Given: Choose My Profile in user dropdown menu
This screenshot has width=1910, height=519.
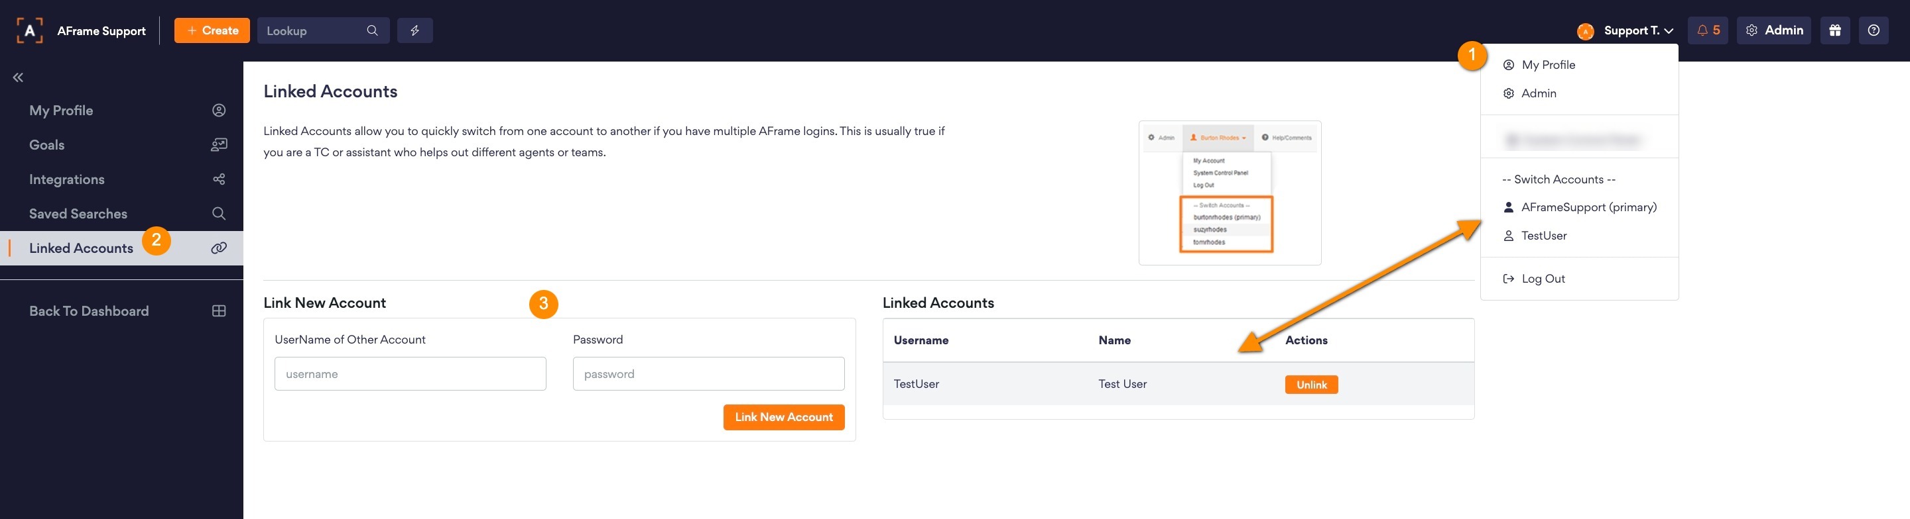Looking at the screenshot, I should click(1579, 65).
